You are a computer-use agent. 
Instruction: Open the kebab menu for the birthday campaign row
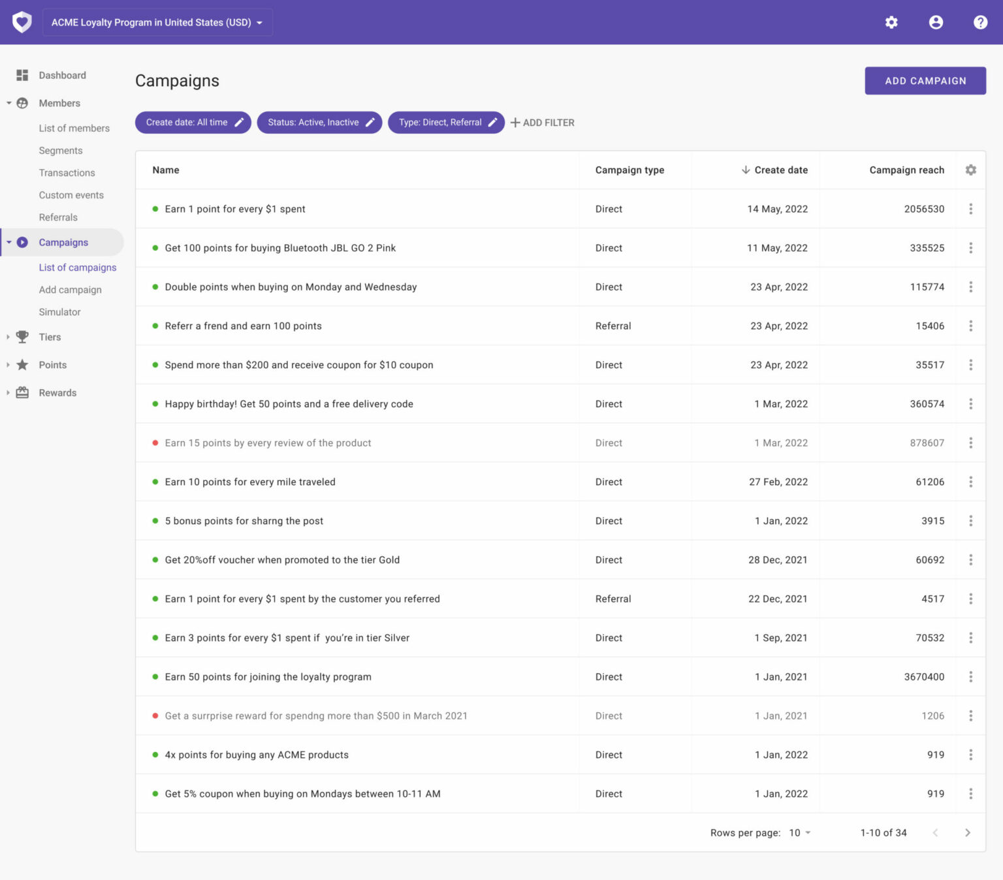(970, 403)
